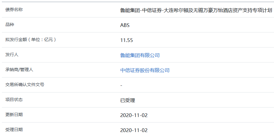The width and height of the screenshot is (274, 136).
Task: Click the 交易所确认文件文号 label
Action: tap(25, 85)
